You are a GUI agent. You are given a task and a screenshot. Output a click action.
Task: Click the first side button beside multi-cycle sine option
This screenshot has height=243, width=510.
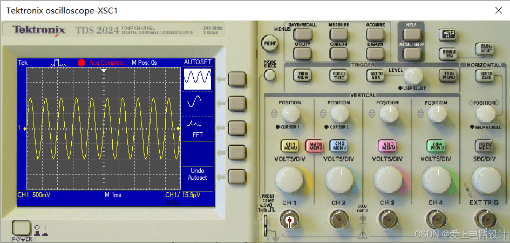237,79
